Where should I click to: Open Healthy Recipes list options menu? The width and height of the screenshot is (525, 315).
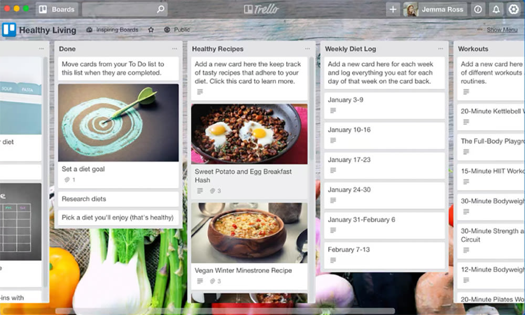307,49
